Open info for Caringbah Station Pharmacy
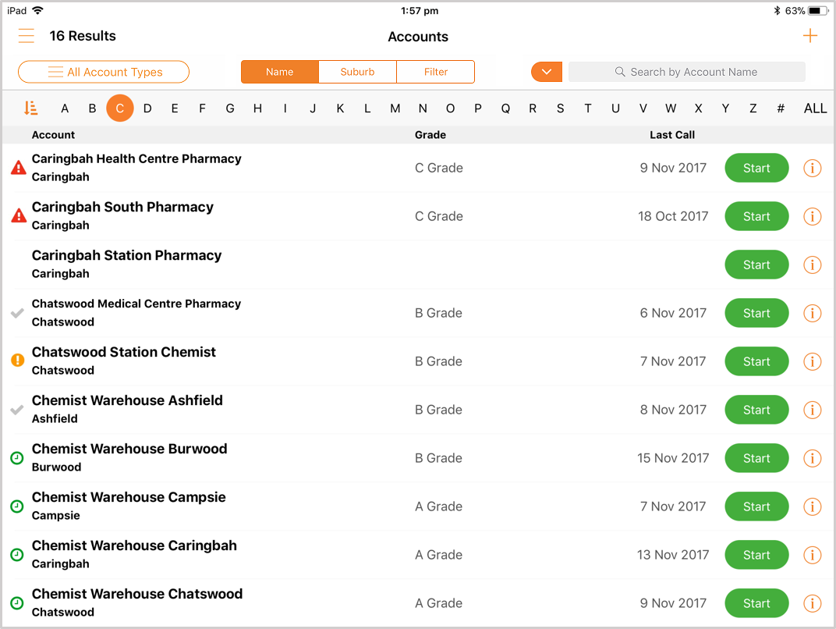The image size is (836, 629). 812,265
